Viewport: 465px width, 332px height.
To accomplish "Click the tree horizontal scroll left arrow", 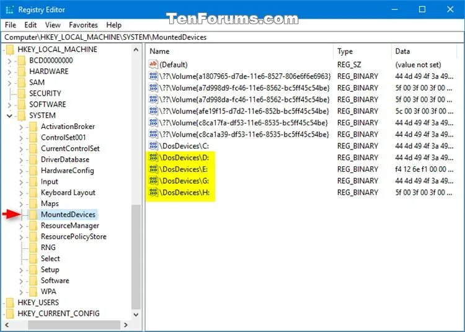I will pyautogui.click(x=7, y=325).
